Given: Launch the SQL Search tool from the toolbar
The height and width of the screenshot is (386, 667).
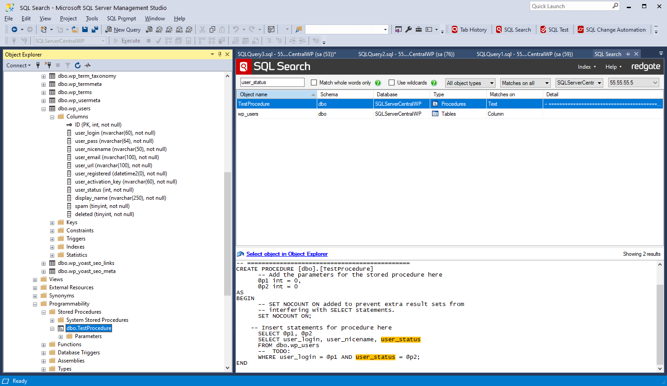Looking at the screenshot, I should tap(513, 29).
